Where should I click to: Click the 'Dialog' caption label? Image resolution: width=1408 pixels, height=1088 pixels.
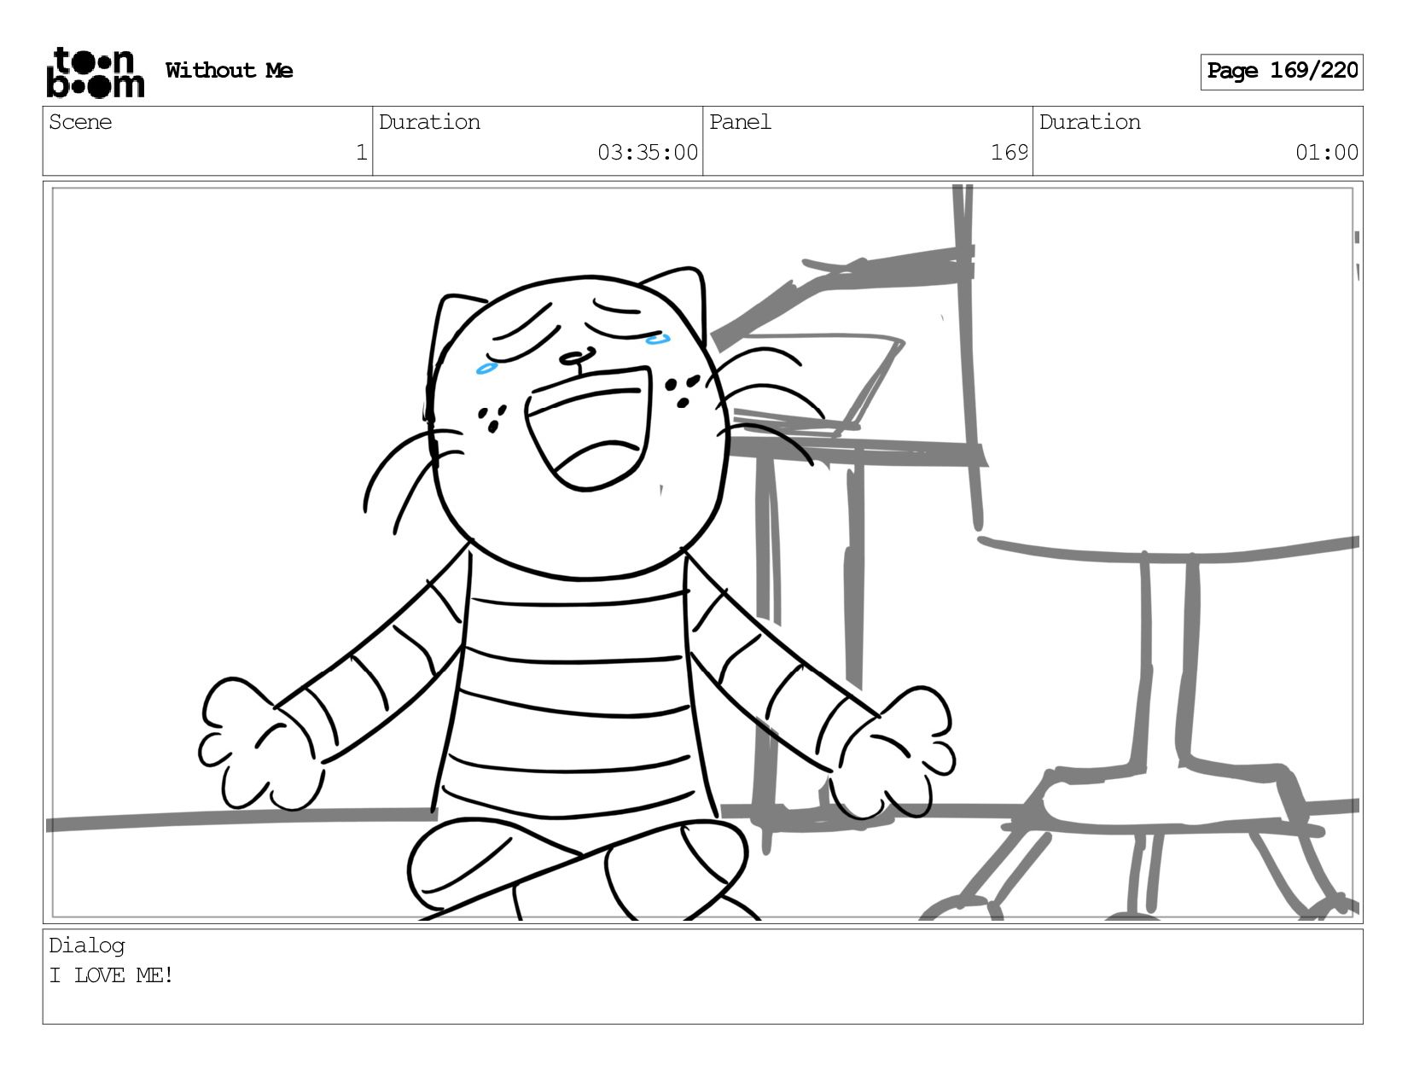point(86,945)
